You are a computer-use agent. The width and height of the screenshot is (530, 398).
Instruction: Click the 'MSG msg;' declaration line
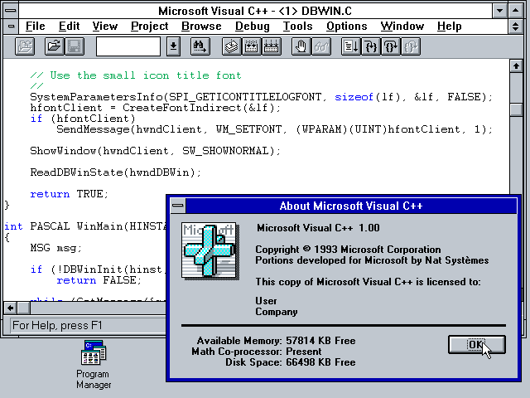point(55,248)
